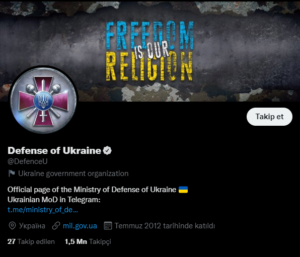Open the t.me/ministry_of_de... Telegram link

coord(43,210)
